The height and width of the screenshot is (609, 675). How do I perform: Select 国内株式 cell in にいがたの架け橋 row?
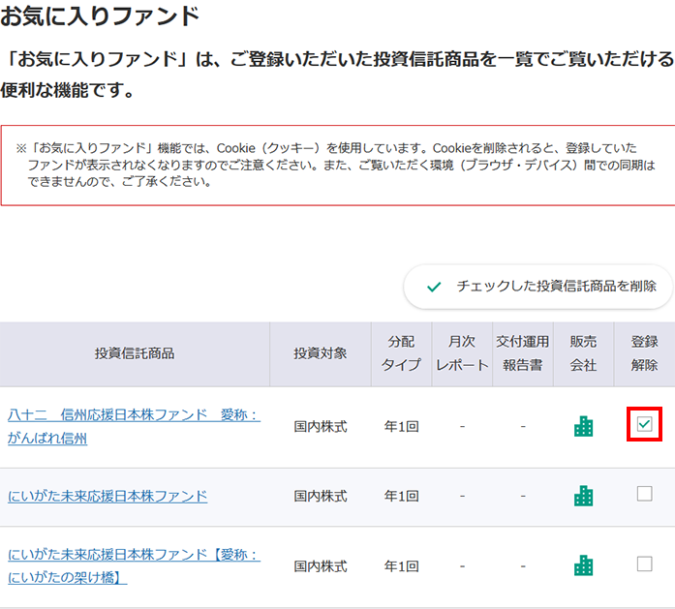[321, 566]
